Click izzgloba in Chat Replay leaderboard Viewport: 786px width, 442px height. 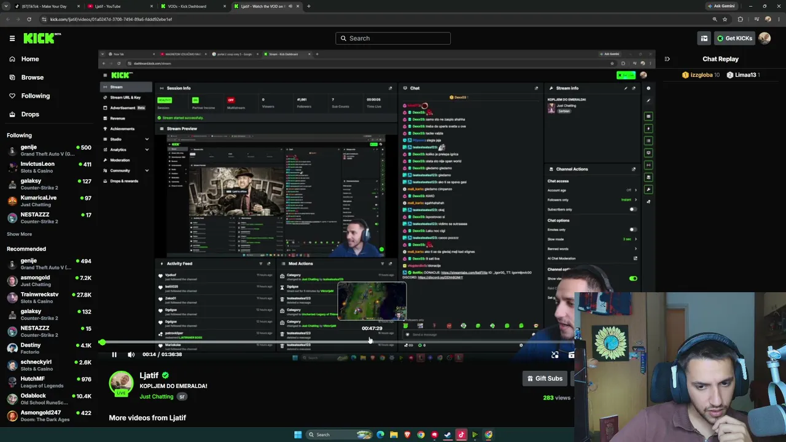[701, 75]
